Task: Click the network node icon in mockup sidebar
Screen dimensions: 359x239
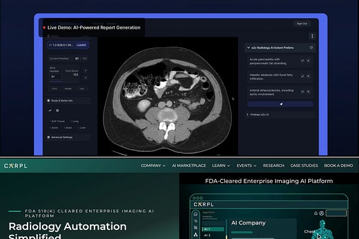Action: 196,234
